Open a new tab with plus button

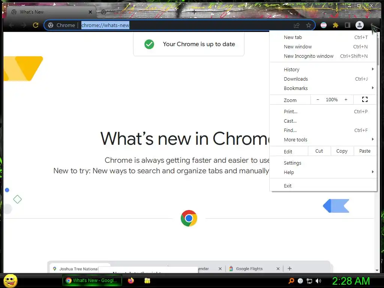194,12
